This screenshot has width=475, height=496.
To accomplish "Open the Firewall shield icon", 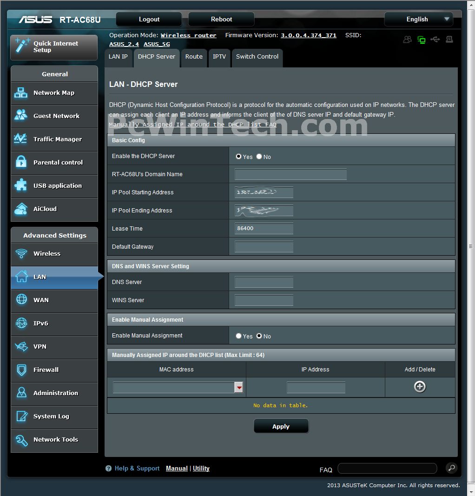I will (x=21, y=370).
